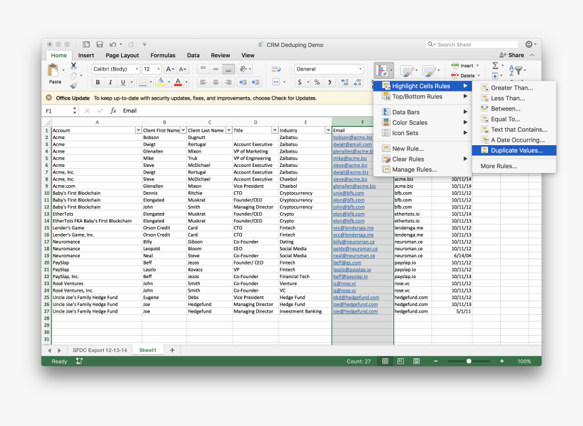Viewport: 583px width, 426px height.
Task: Click the Merge cells icon
Action: point(276,82)
